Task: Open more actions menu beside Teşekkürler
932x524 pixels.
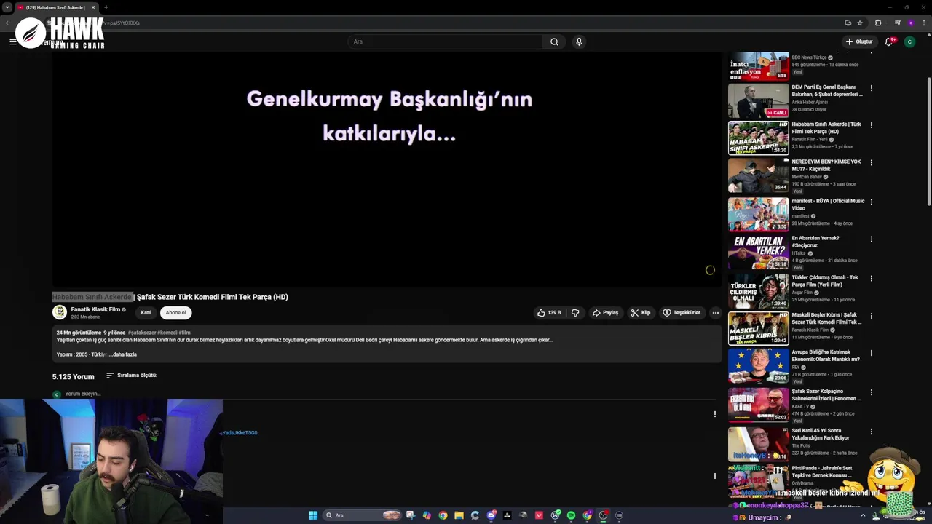Action: (x=715, y=313)
